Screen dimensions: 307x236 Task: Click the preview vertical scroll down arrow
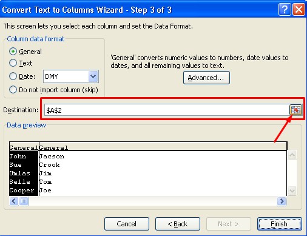pos(292,190)
